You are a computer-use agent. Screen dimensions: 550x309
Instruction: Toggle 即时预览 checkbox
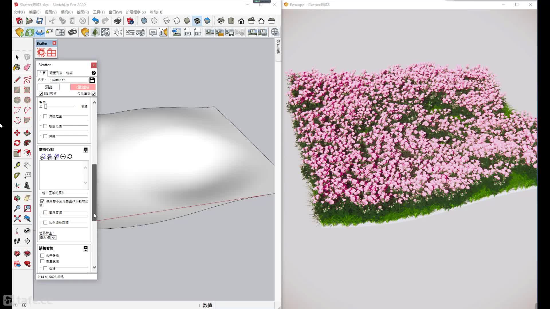coord(41,94)
